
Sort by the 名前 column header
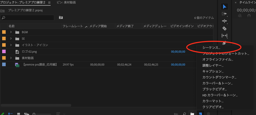tap(12, 26)
